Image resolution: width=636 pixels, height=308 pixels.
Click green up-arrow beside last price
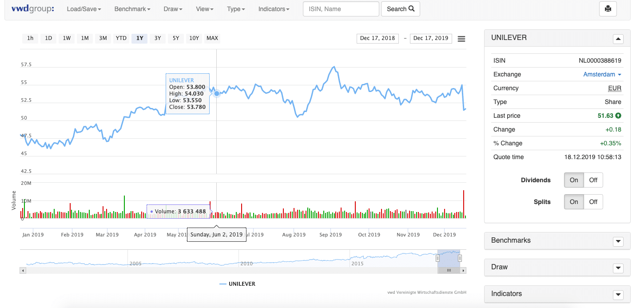618,116
